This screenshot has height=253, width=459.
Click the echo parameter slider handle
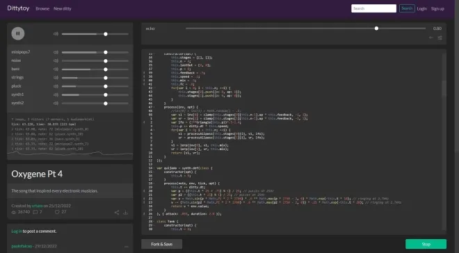[376, 28]
